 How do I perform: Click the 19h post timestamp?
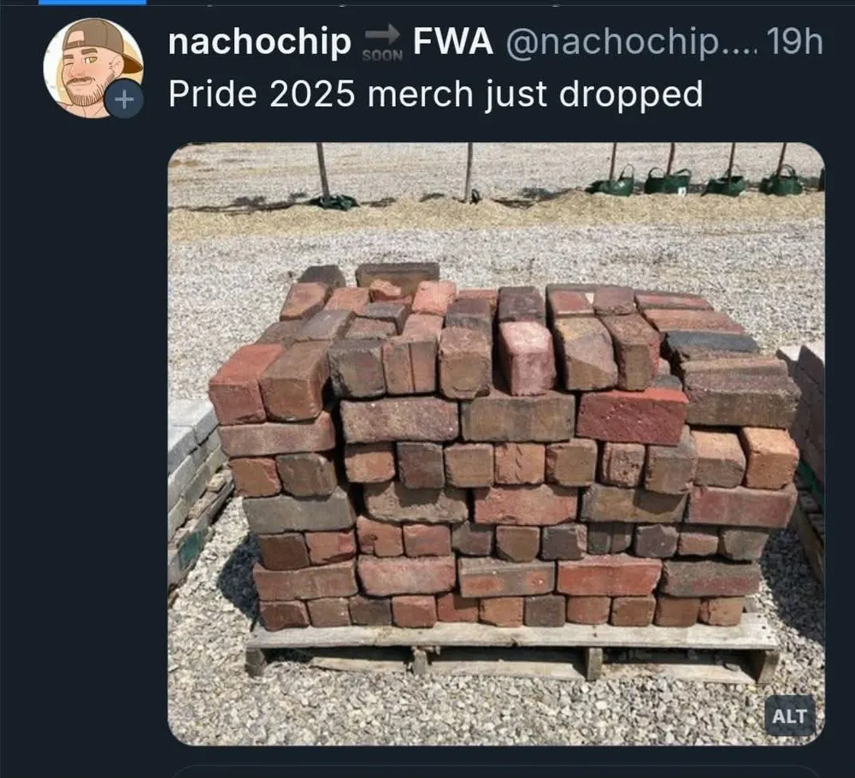tap(794, 41)
